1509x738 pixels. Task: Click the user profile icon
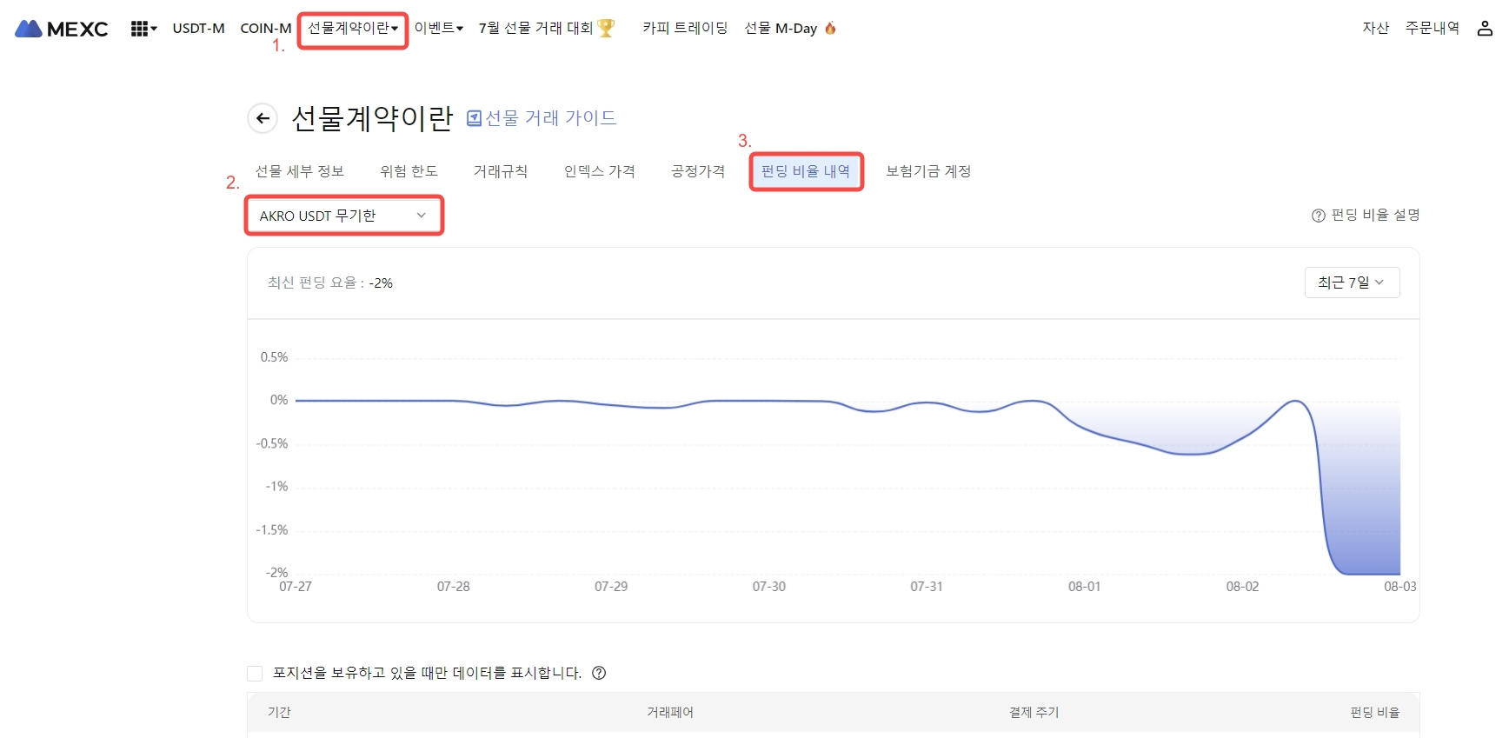(x=1485, y=29)
